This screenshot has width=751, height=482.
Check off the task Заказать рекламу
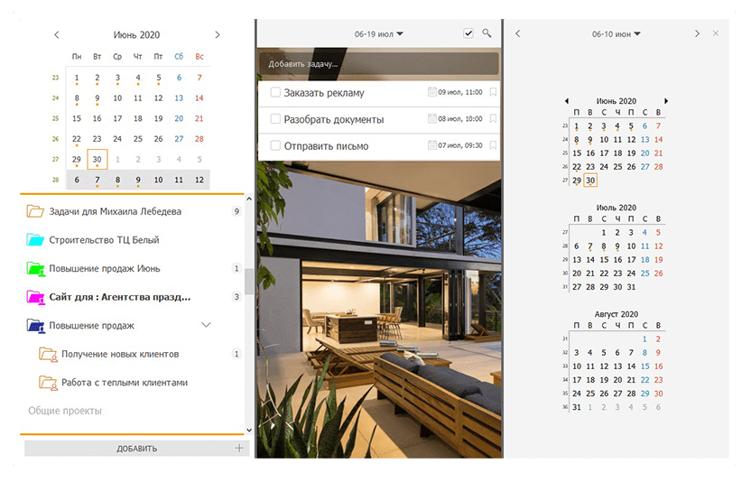pyautogui.click(x=275, y=92)
